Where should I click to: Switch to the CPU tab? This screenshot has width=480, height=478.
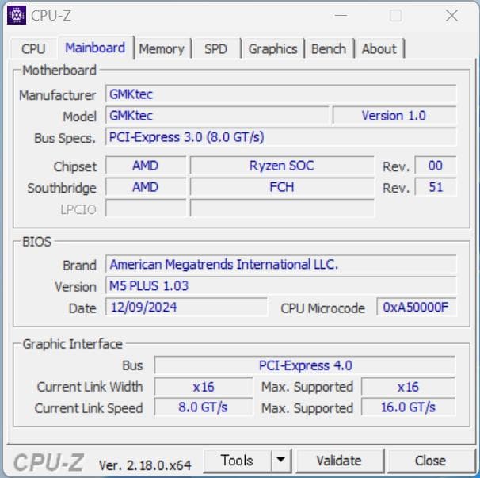coord(33,48)
